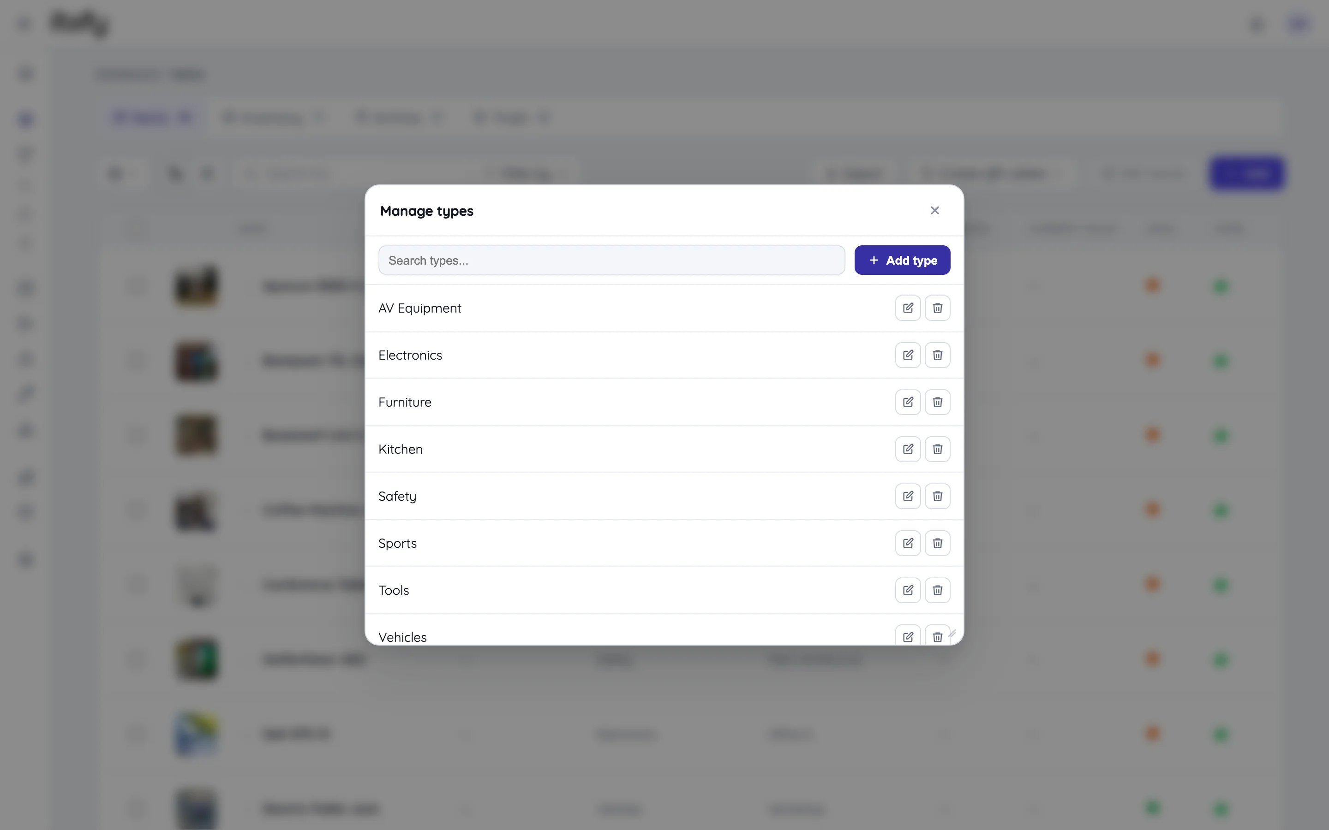Edit the Electronics type
Viewport: 1329px width, 830px height.
908,355
